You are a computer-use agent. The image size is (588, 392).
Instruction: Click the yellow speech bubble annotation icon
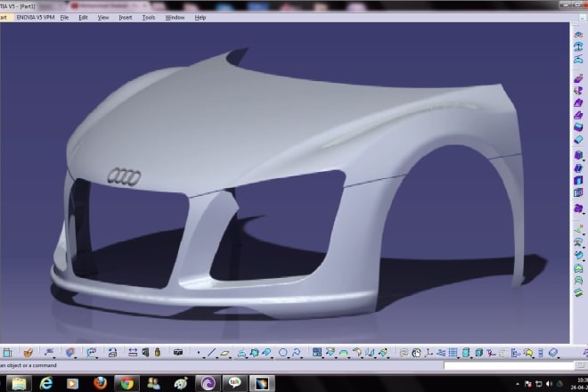528,353
